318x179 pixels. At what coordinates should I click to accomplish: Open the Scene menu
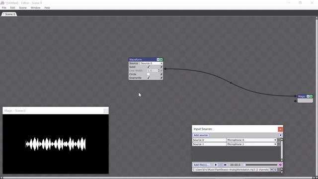[23, 8]
